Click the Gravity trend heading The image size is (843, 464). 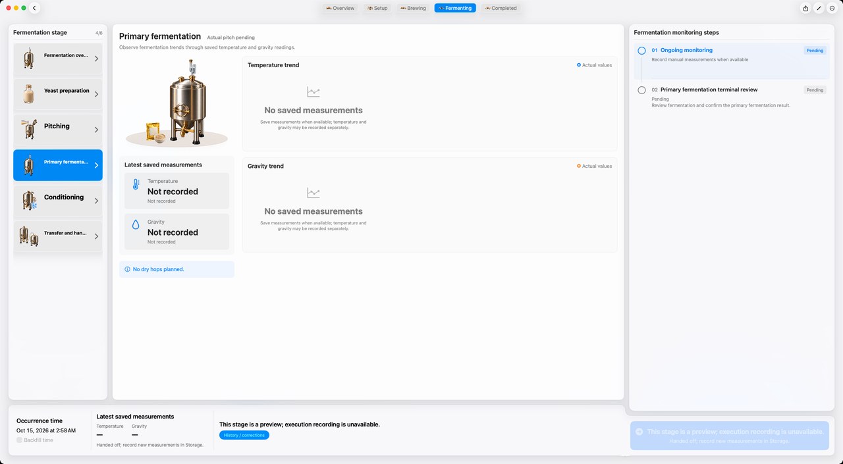(x=265, y=166)
